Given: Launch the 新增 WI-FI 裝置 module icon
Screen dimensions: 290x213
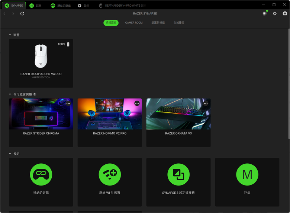Looking at the screenshot, I should [110, 174].
